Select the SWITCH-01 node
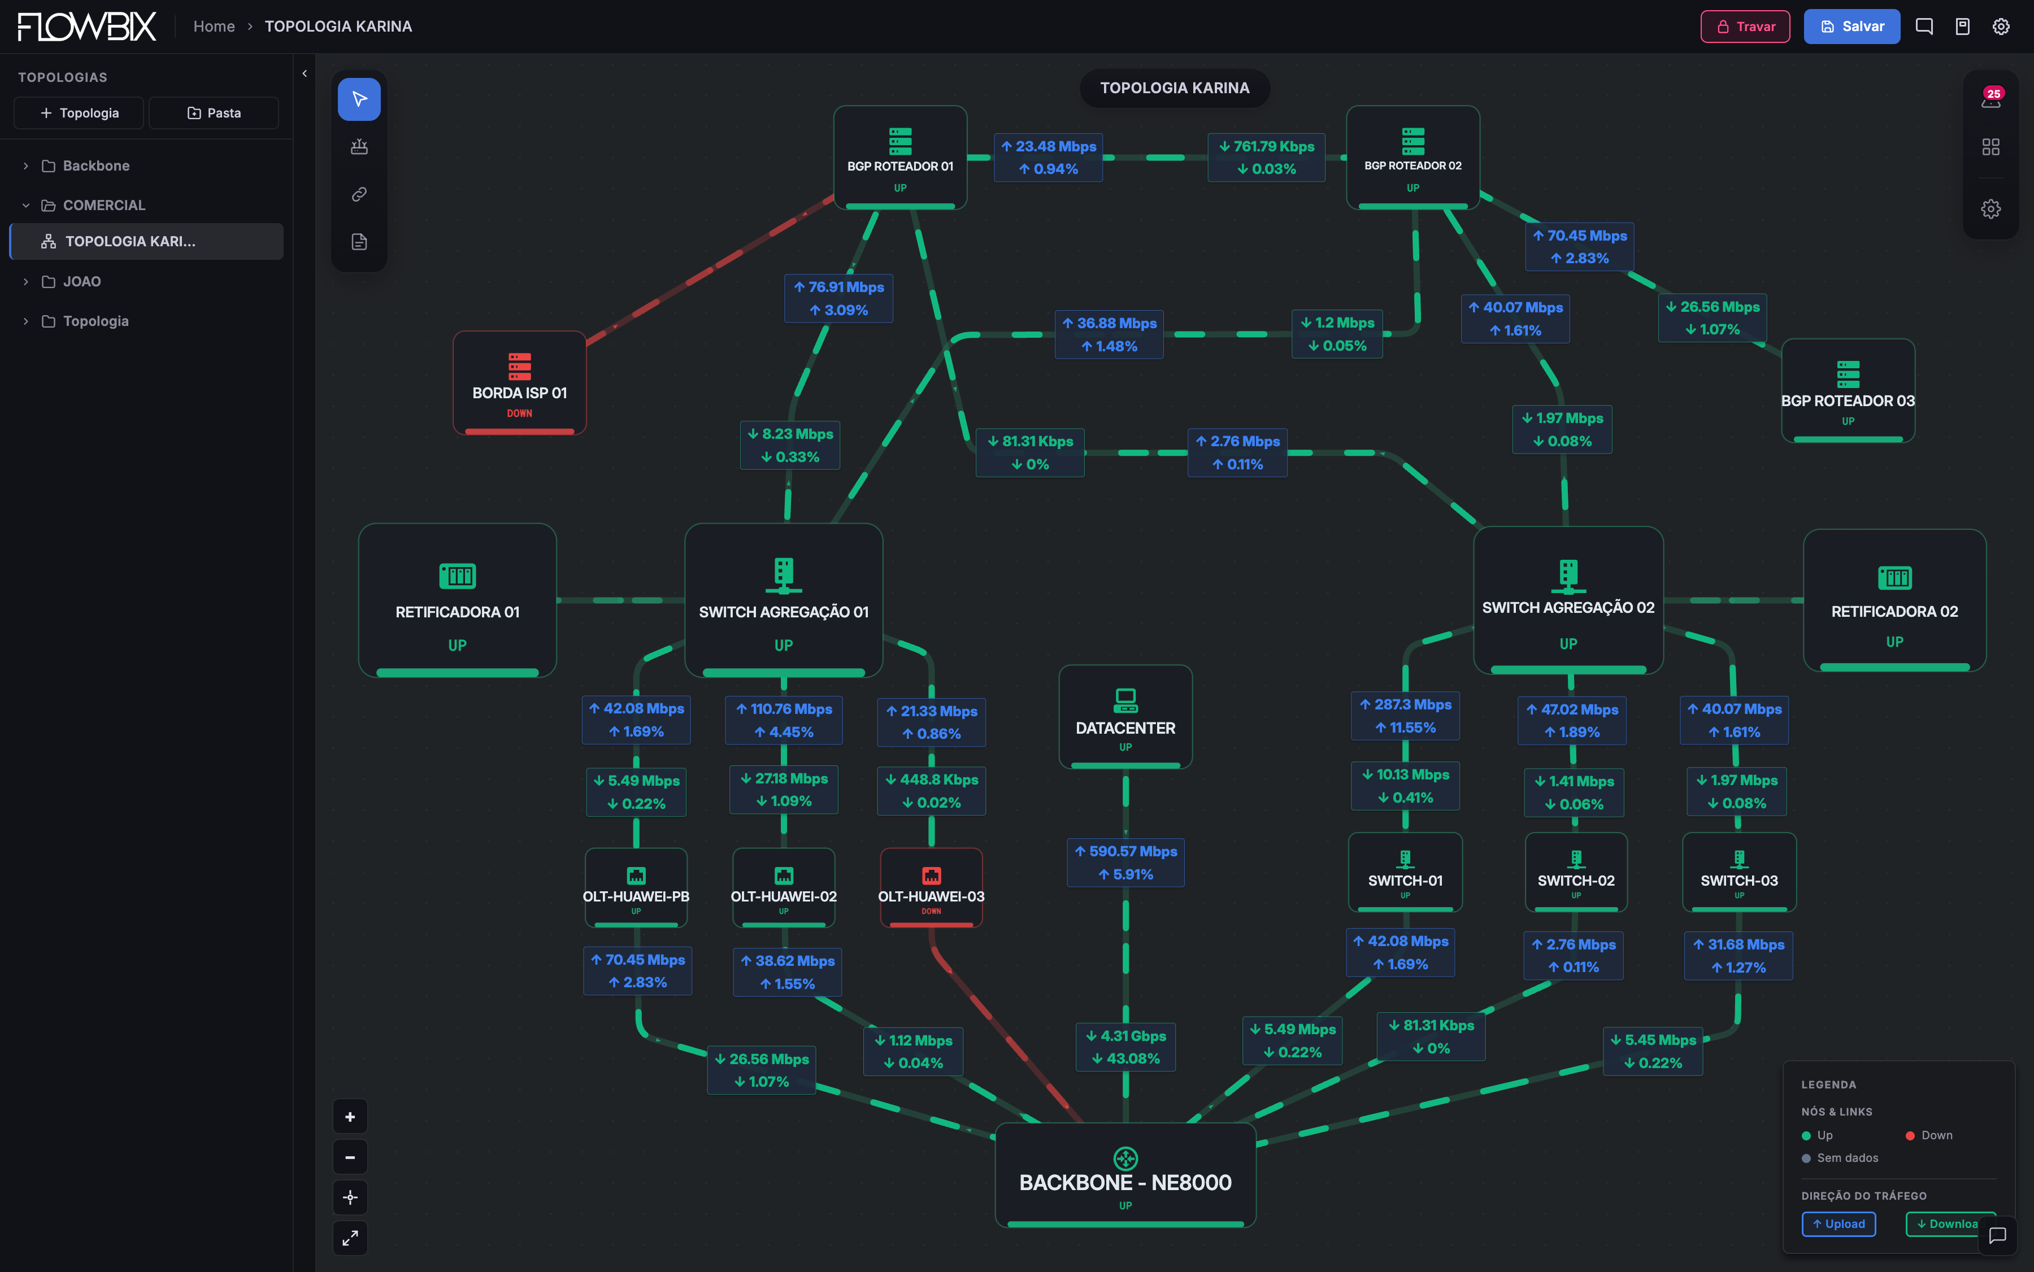The width and height of the screenshot is (2034, 1272). [x=1405, y=873]
